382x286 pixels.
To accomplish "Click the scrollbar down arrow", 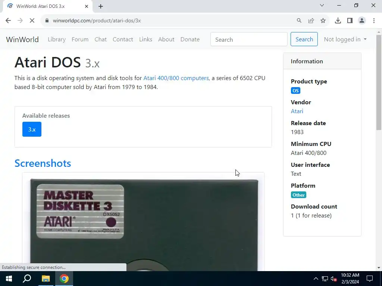I will pos(379,268).
